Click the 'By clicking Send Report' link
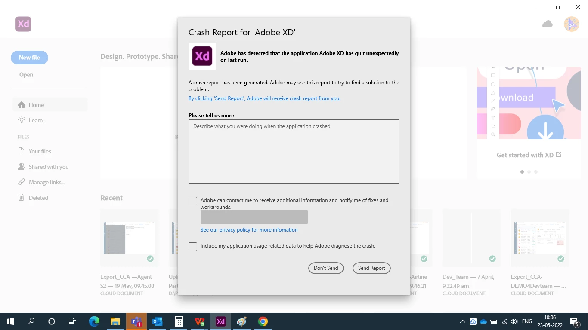588x330 pixels. coord(264,98)
